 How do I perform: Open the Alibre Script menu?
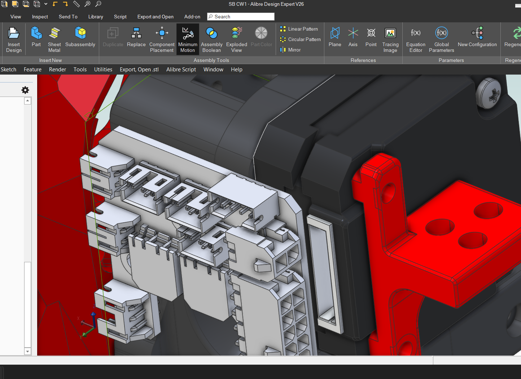tap(181, 70)
